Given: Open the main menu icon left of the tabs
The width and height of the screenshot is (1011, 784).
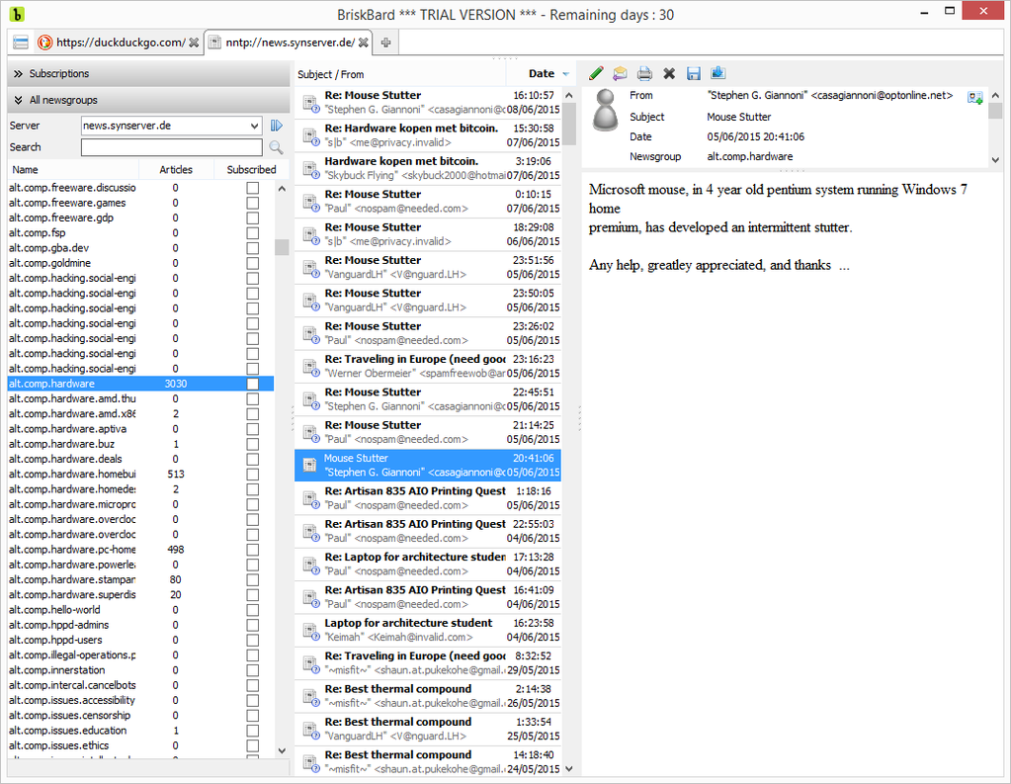Looking at the screenshot, I should click(x=21, y=43).
